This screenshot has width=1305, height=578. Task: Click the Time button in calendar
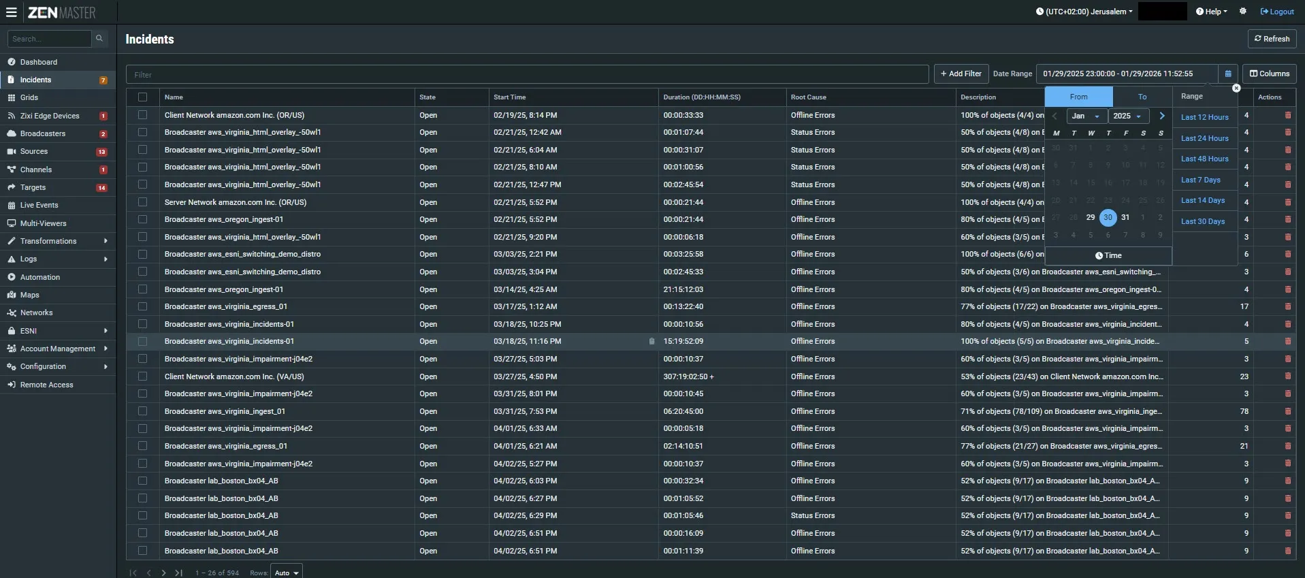pos(1108,255)
